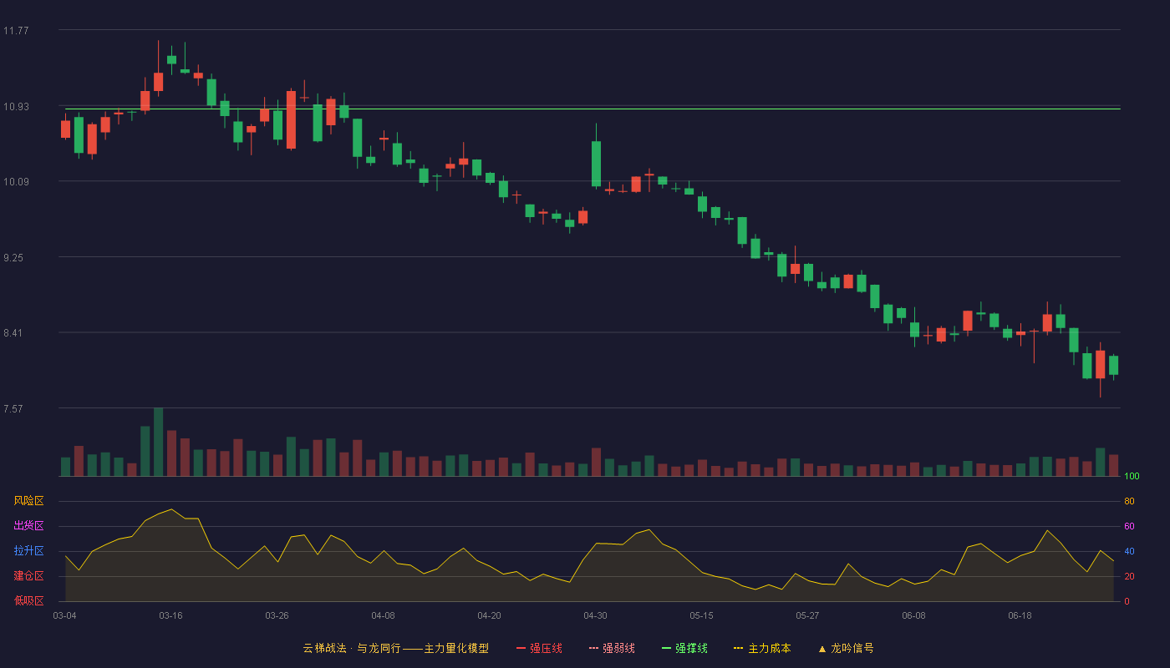Toggle the 龙吟信号 legend entry

(845, 648)
